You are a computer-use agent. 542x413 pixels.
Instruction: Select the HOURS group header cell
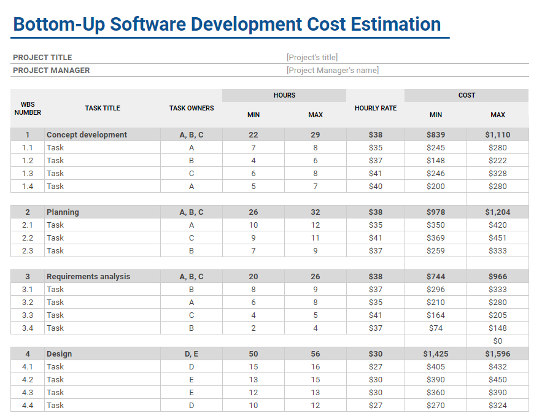coord(284,95)
